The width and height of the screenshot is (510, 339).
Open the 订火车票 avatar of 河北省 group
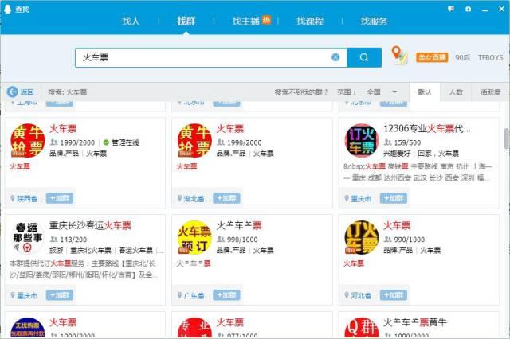coord(361,238)
